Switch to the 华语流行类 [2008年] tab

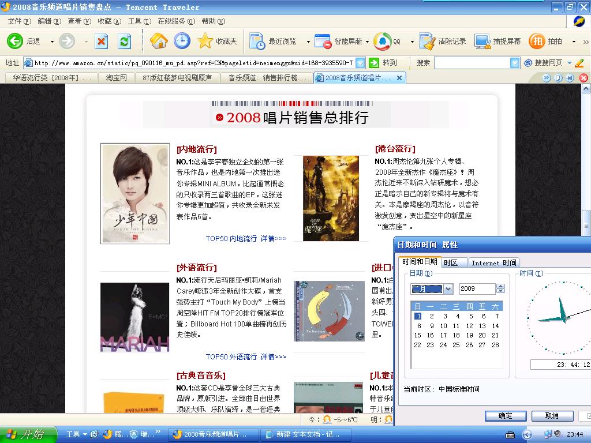click(52, 78)
